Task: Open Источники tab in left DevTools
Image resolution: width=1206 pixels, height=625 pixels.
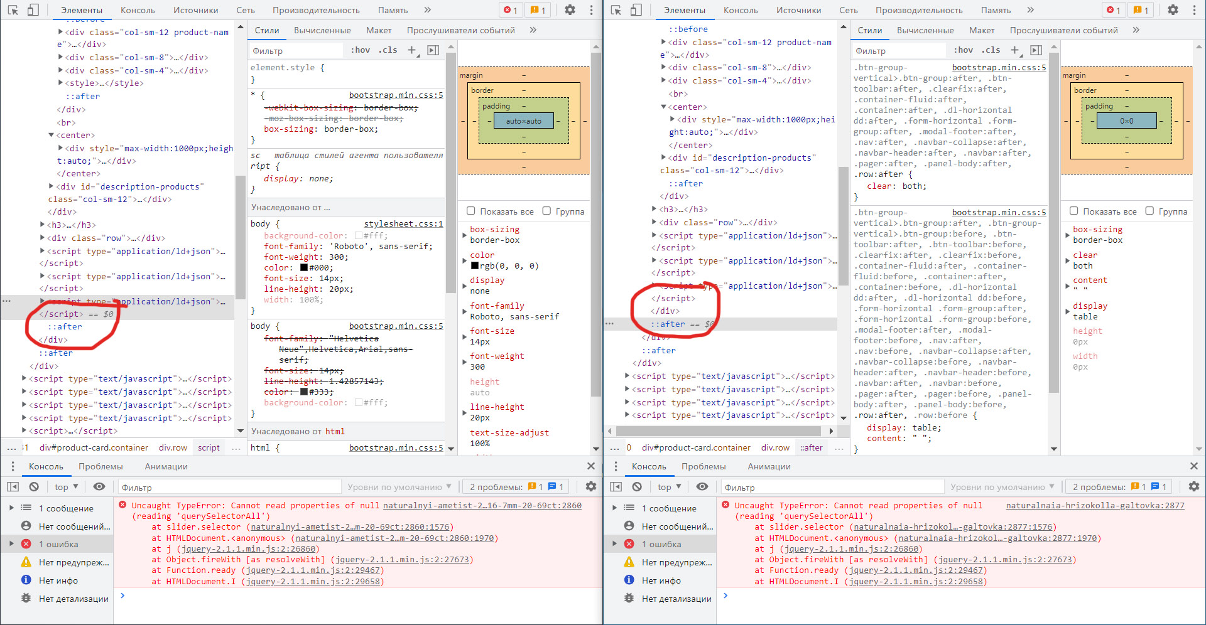Action: tap(196, 10)
